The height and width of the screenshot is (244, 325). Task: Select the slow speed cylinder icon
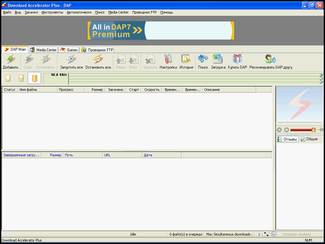click(x=8, y=78)
